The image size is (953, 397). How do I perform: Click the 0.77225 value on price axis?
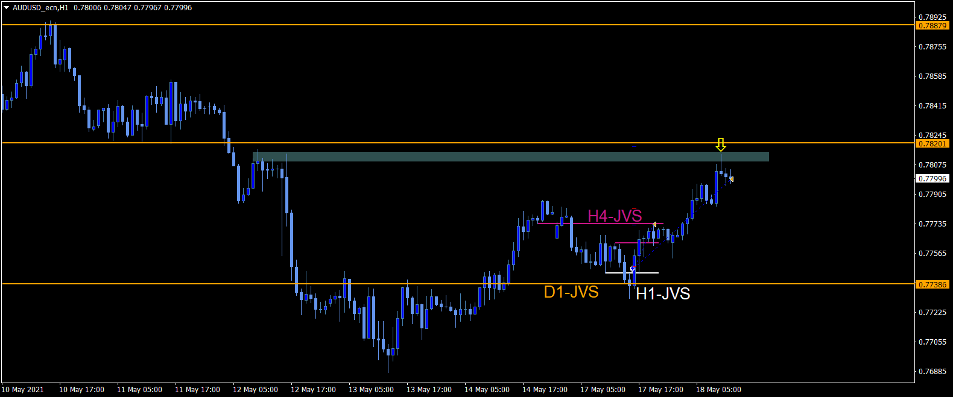click(x=932, y=313)
